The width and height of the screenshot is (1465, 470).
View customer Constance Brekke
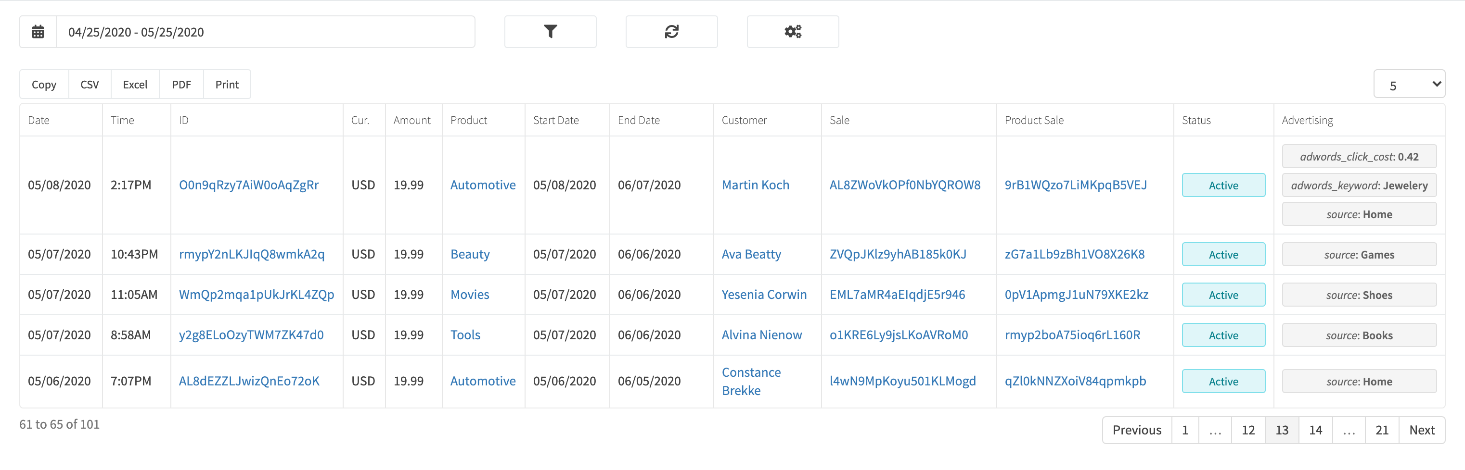(x=751, y=382)
